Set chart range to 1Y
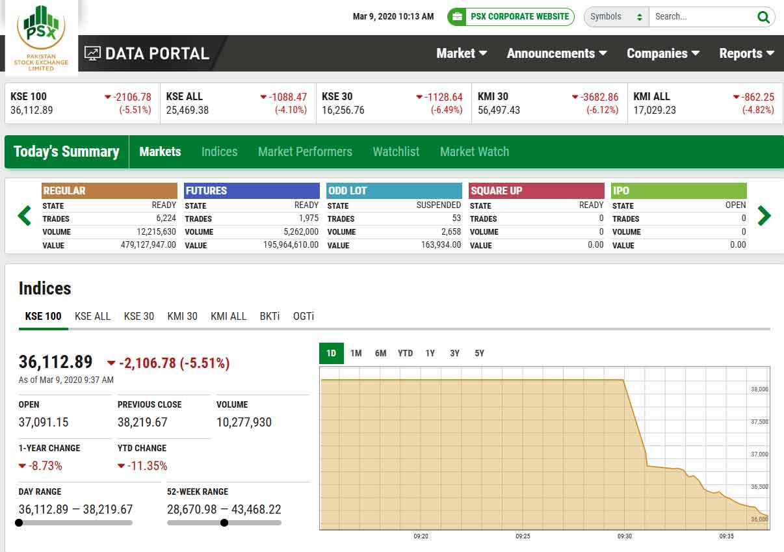 430,353
